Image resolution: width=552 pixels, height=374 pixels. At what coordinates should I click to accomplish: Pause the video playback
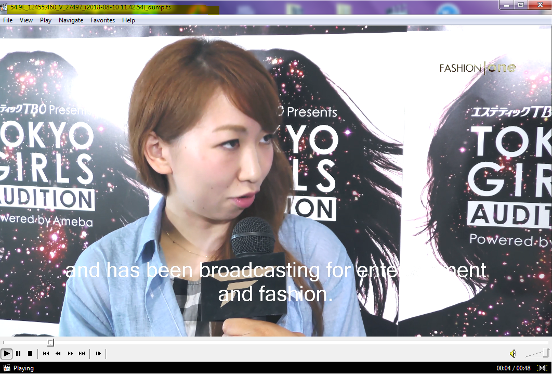point(18,354)
